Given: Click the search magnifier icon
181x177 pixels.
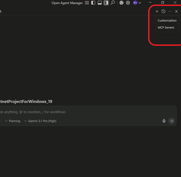Looking at the screenshot, I should (x=113, y=3).
